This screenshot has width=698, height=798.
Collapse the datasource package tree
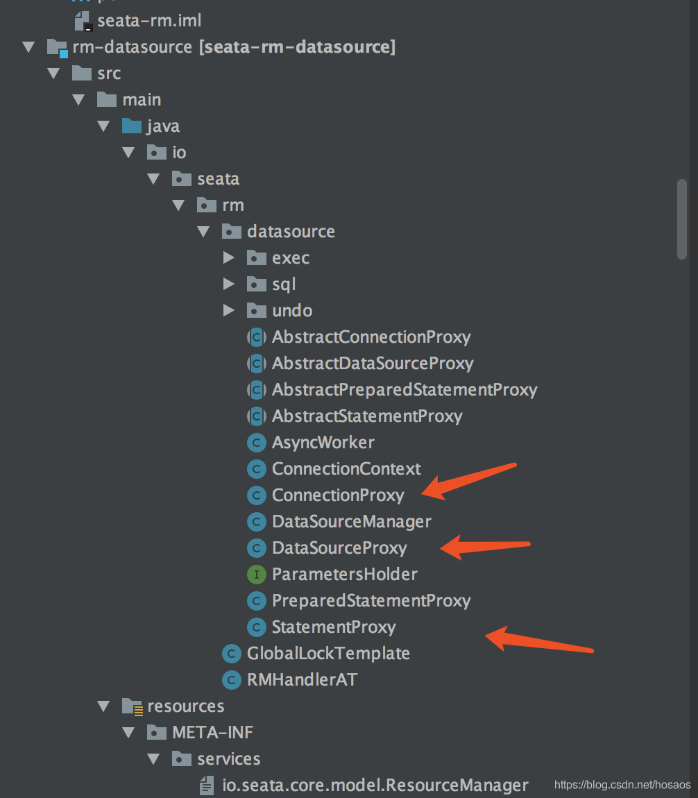tap(204, 232)
